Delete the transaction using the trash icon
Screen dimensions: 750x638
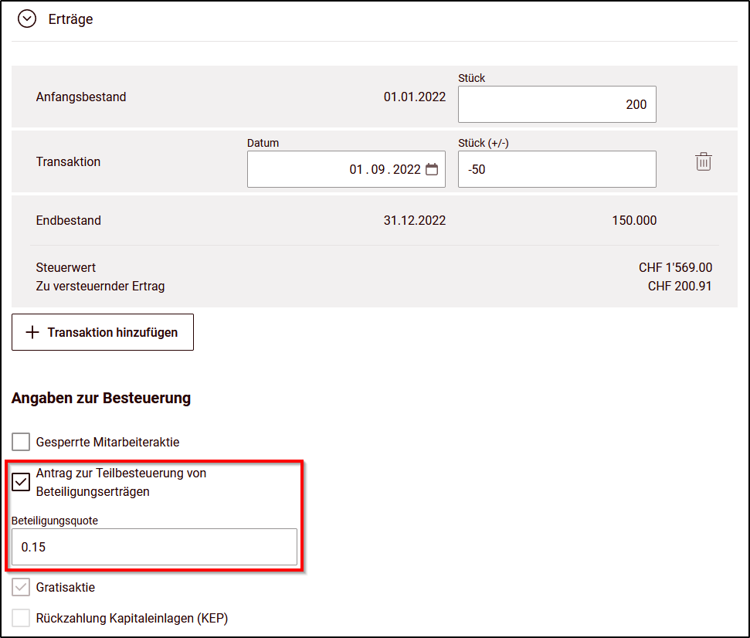point(703,162)
